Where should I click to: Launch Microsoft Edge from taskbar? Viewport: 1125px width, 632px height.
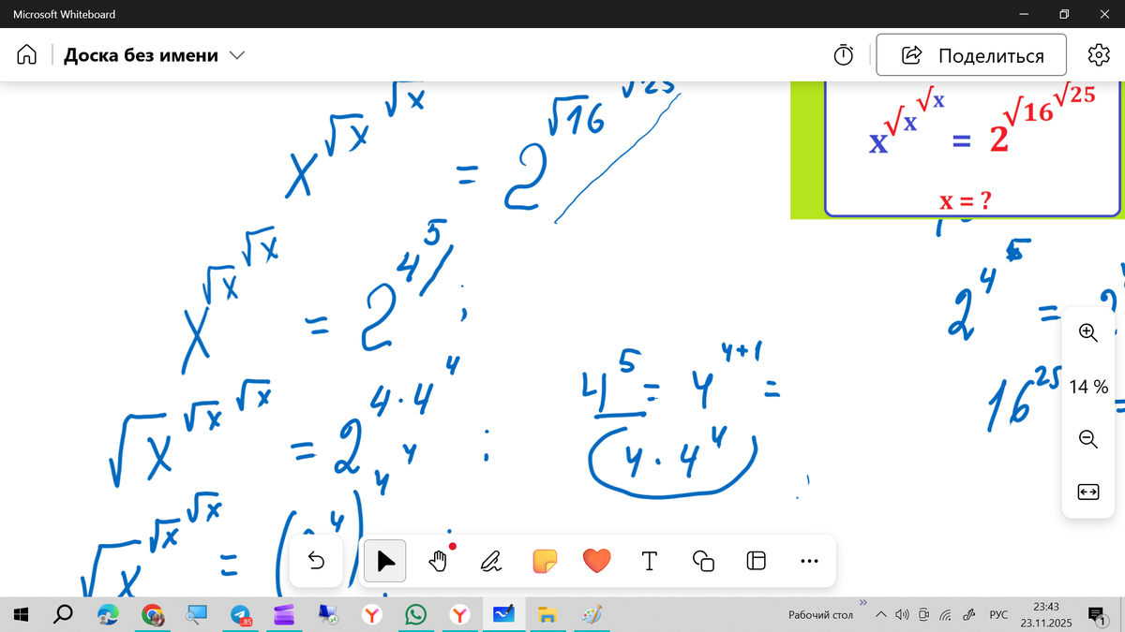click(x=109, y=614)
